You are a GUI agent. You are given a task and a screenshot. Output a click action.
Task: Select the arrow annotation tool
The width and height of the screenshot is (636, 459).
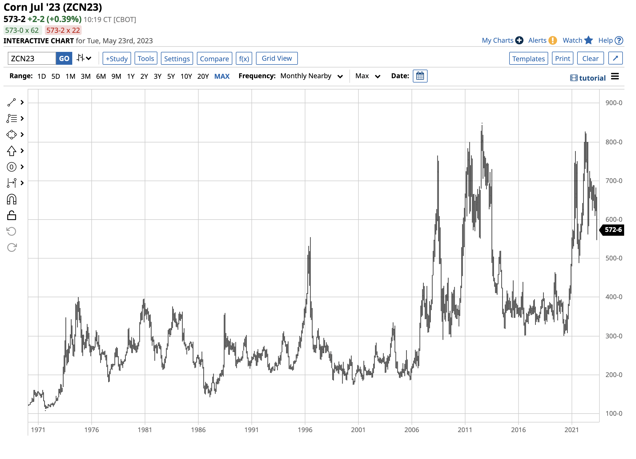[11, 151]
